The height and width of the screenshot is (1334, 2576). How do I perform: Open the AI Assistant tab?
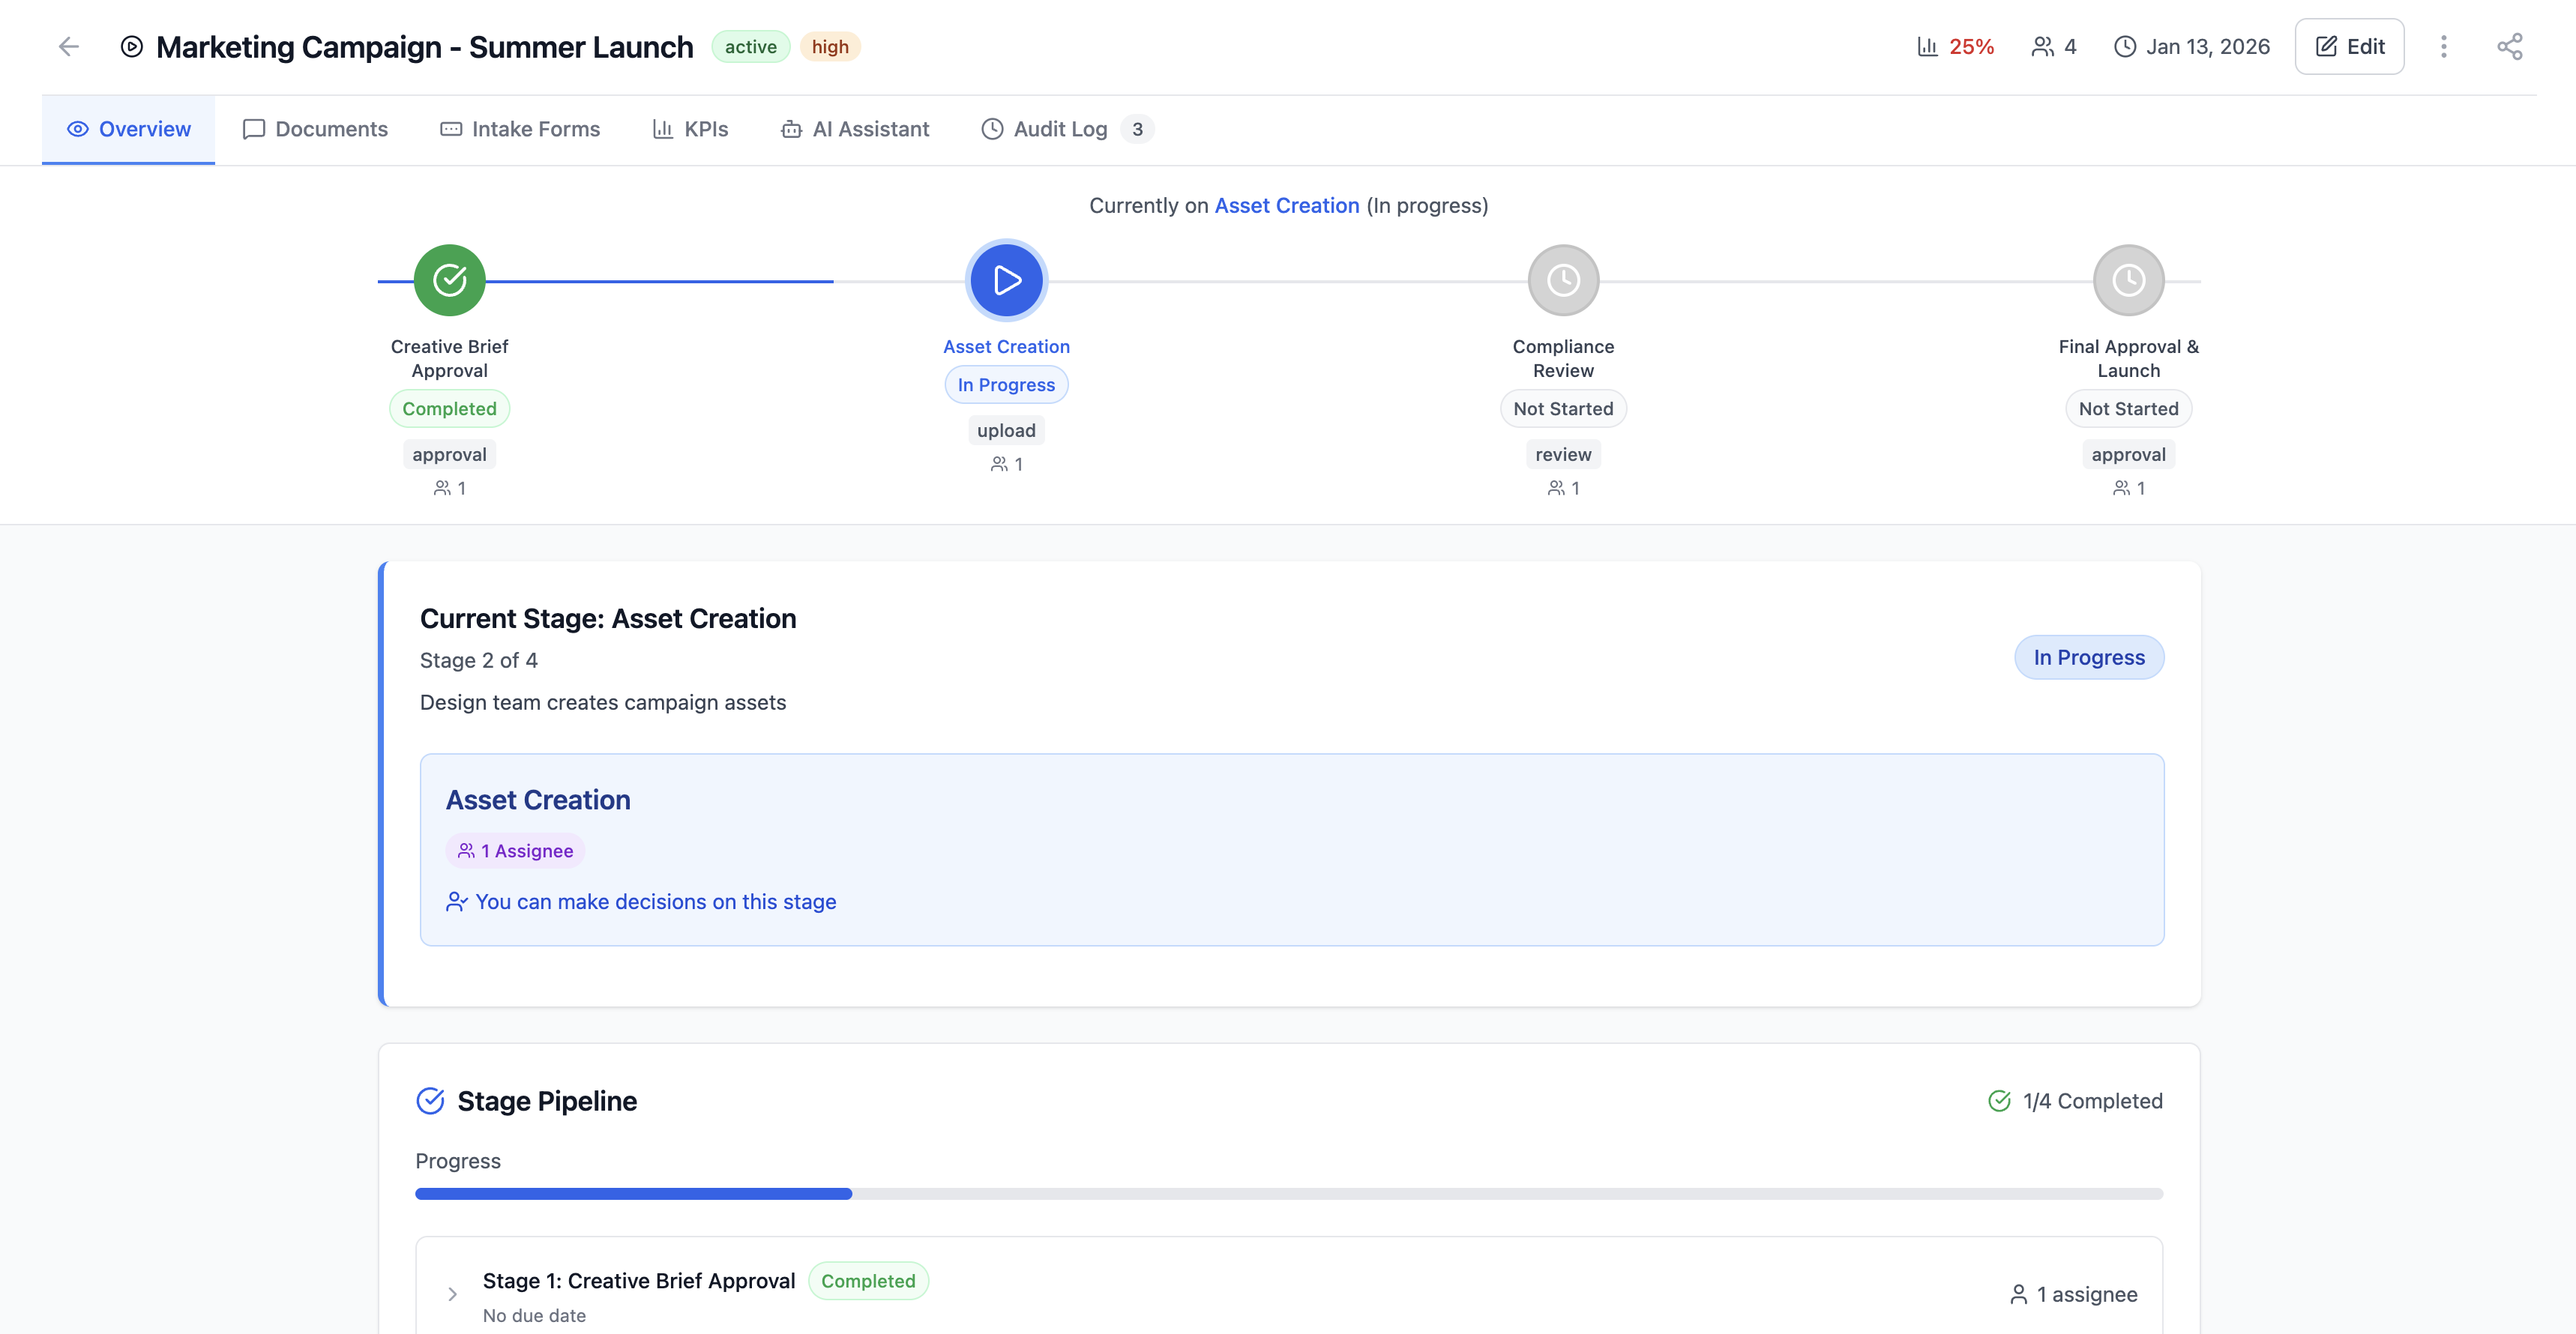pos(855,129)
